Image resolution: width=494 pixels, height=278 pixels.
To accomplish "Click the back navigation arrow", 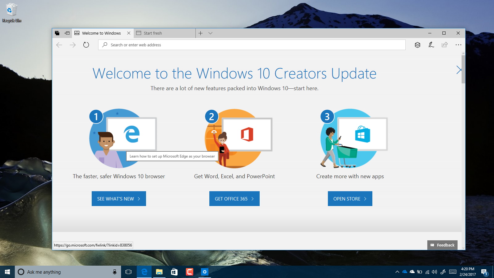I will pyautogui.click(x=59, y=45).
